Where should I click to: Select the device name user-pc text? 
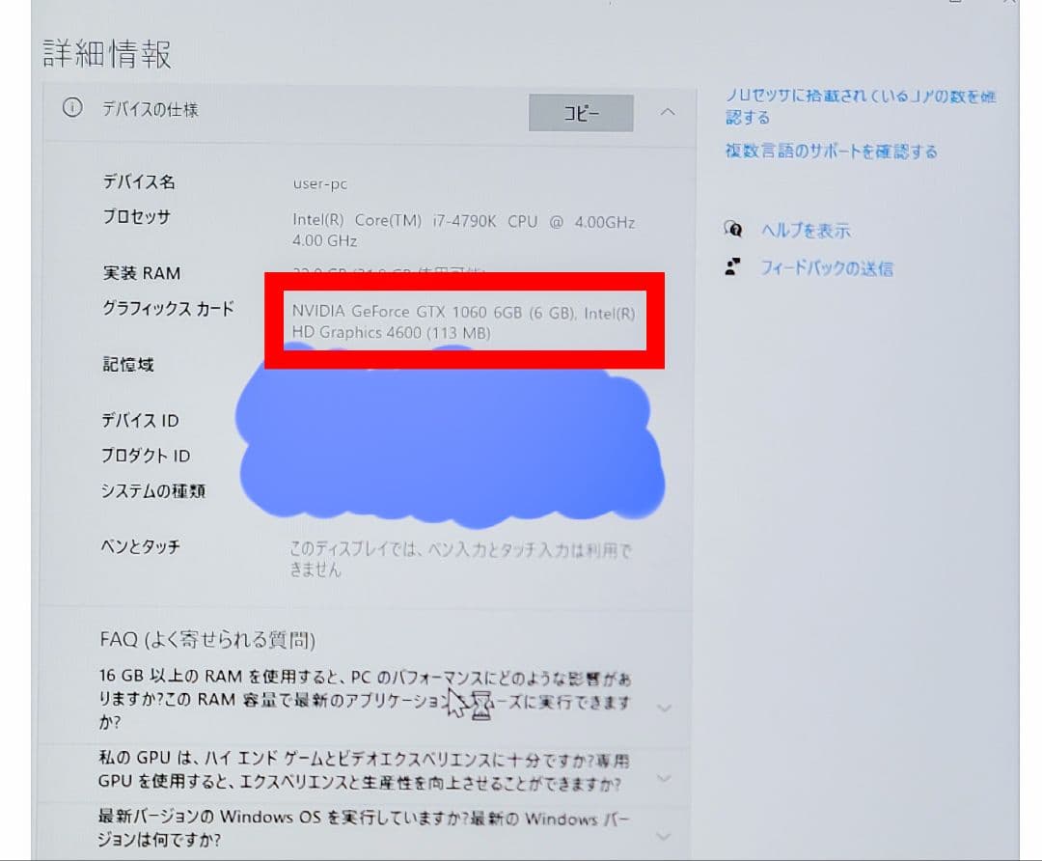(x=318, y=181)
